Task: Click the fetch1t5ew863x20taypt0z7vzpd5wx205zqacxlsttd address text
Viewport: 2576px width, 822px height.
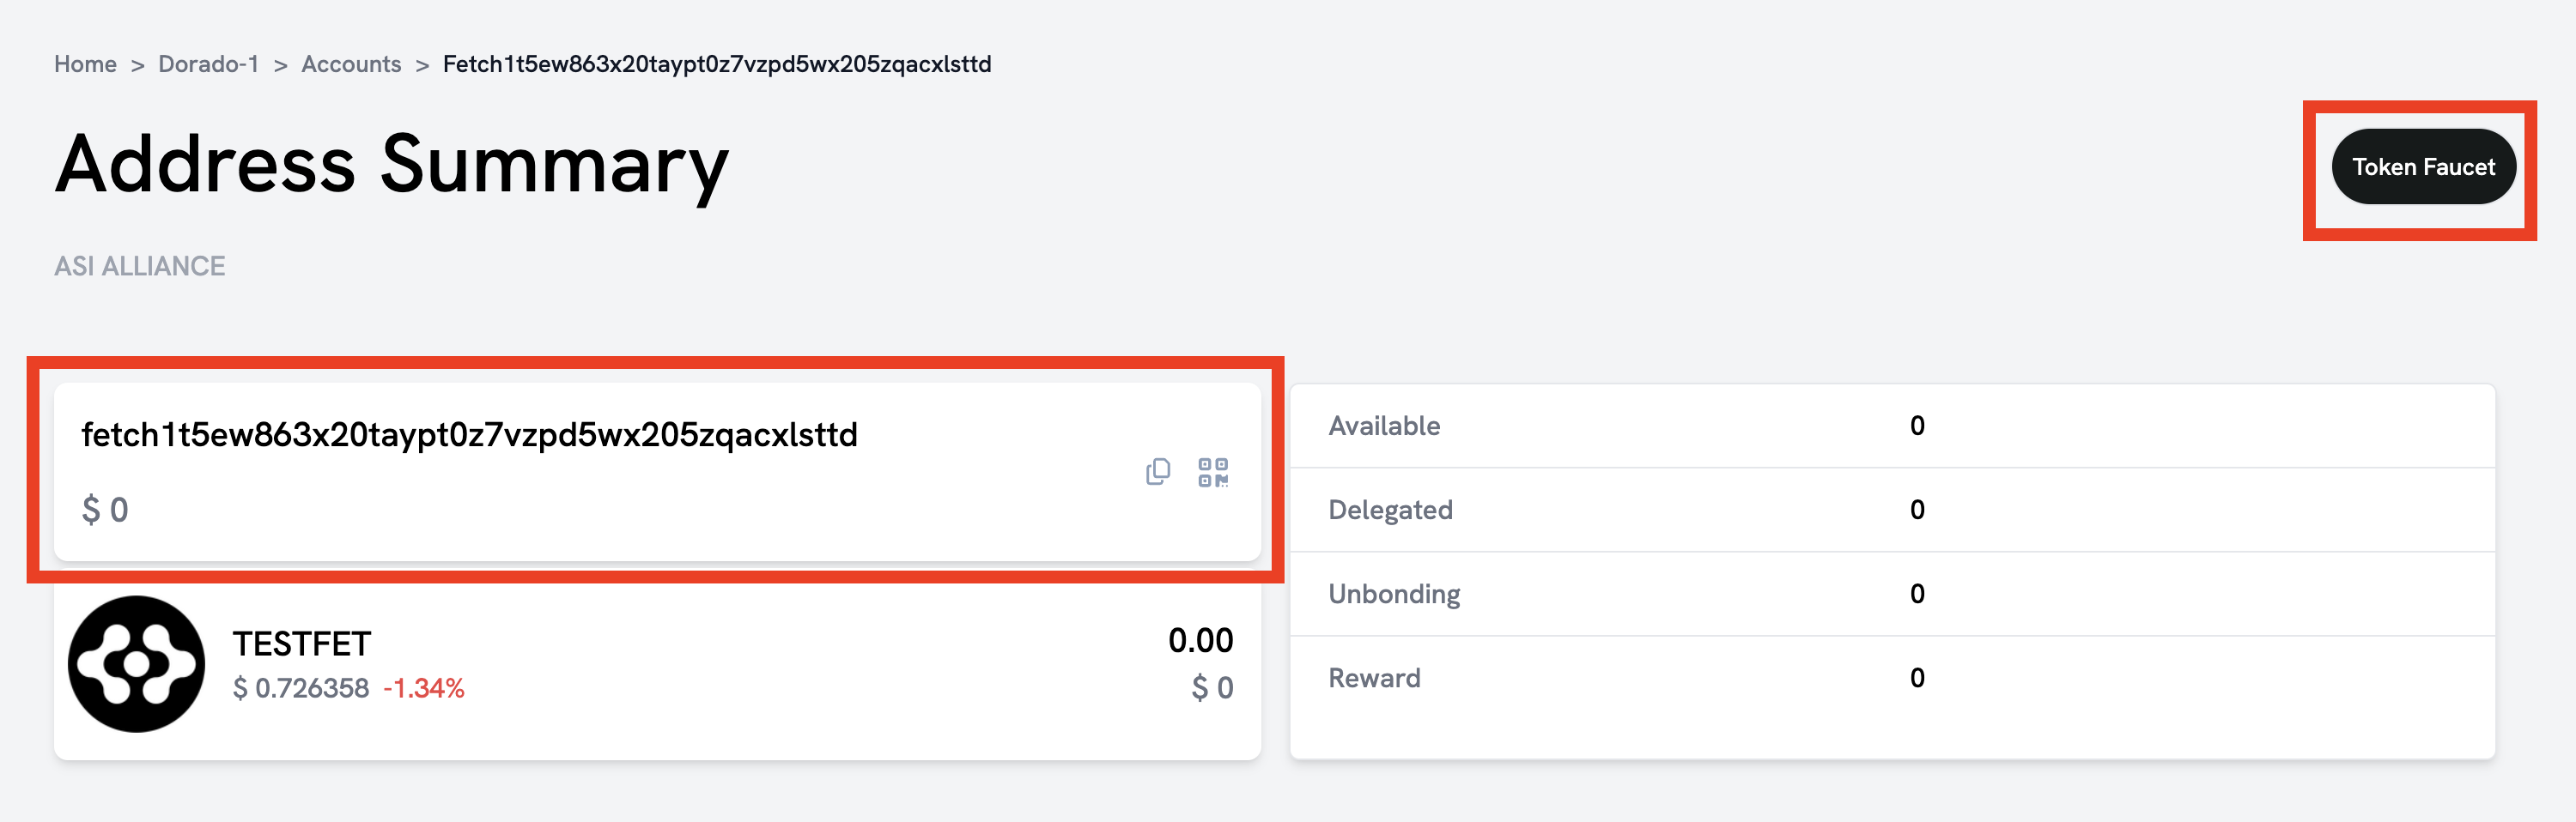Action: pos(469,434)
